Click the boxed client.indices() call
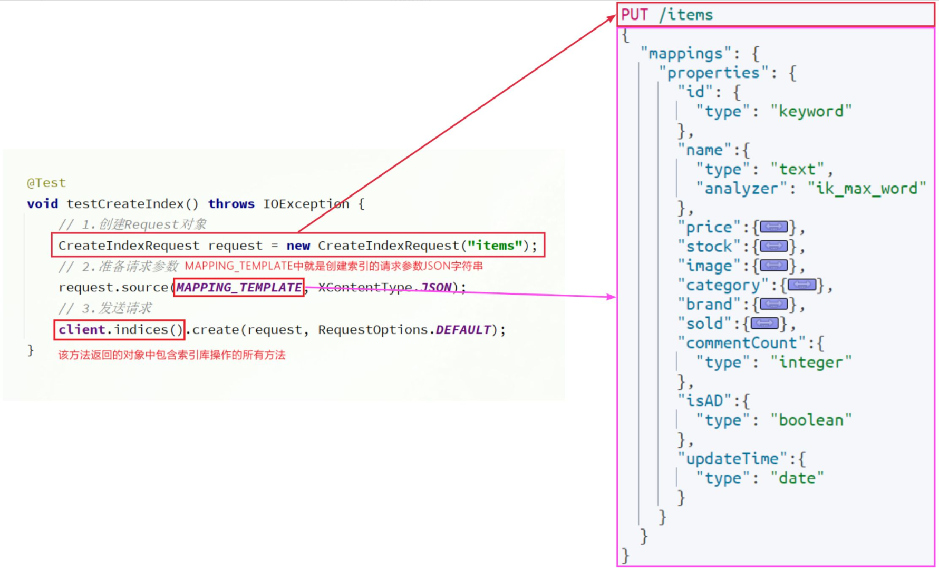 click(120, 330)
